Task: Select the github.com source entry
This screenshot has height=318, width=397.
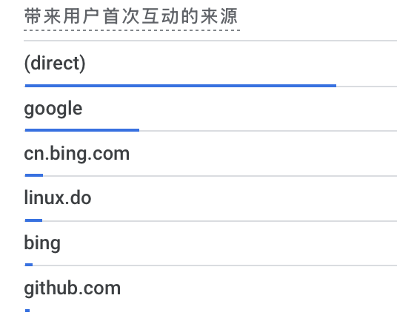Action: pos(72,288)
